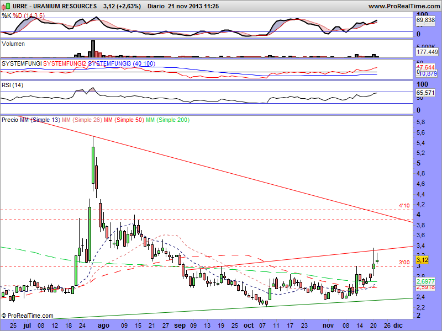Click the 4,6 value on the price axis
This screenshot has width=442, height=331.
(x=421, y=184)
